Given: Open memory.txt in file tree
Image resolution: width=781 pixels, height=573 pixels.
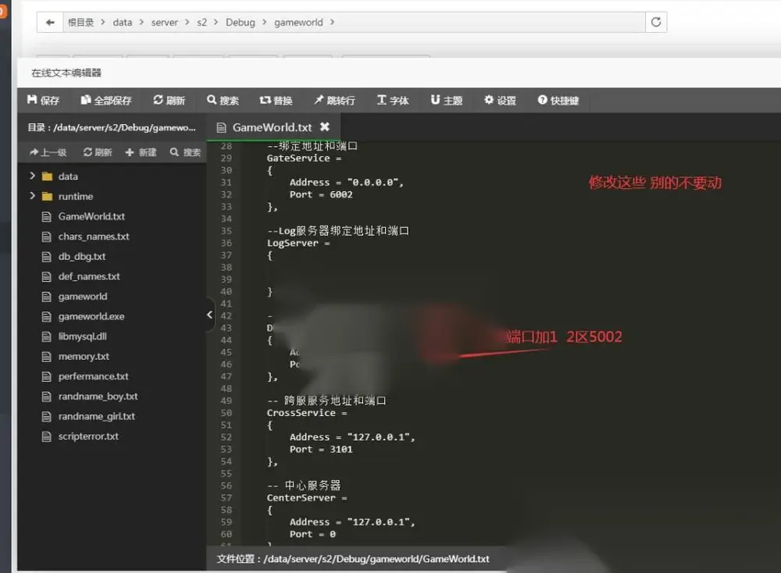Looking at the screenshot, I should click(x=84, y=357).
